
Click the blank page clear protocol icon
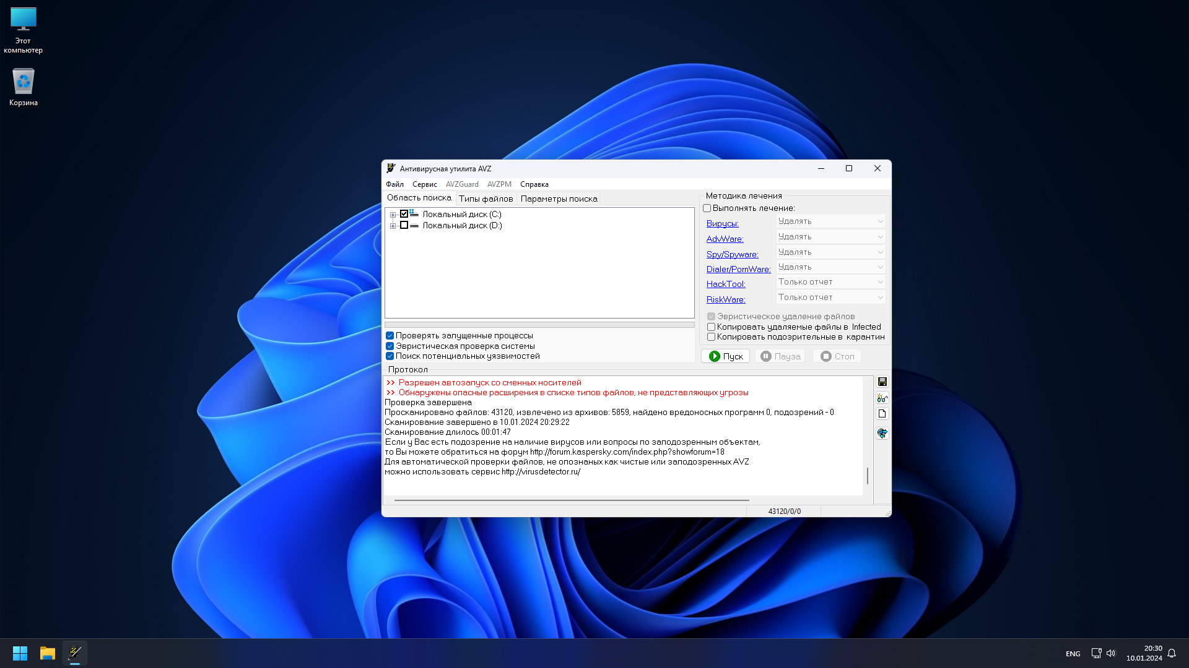882,414
